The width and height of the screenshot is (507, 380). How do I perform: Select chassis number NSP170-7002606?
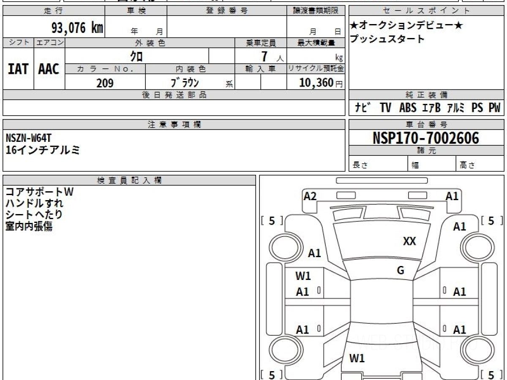426,138
